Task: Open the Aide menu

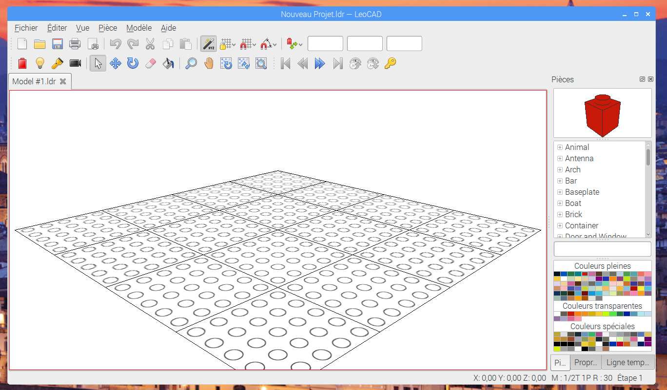Action: 169,28
